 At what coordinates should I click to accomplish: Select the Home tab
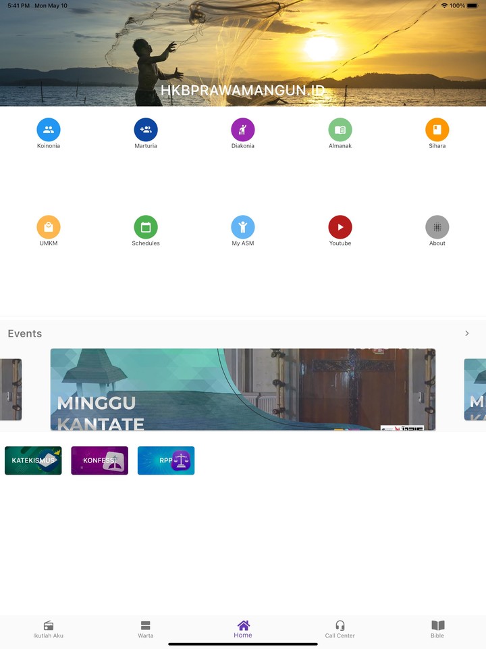pyautogui.click(x=243, y=629)
